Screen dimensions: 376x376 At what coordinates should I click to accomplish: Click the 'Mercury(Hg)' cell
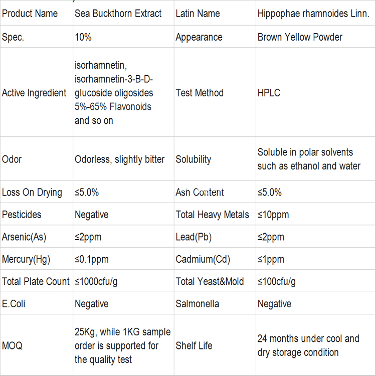26,259
